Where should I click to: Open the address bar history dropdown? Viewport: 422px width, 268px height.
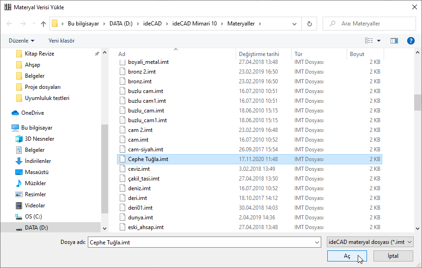pos(294,24)
